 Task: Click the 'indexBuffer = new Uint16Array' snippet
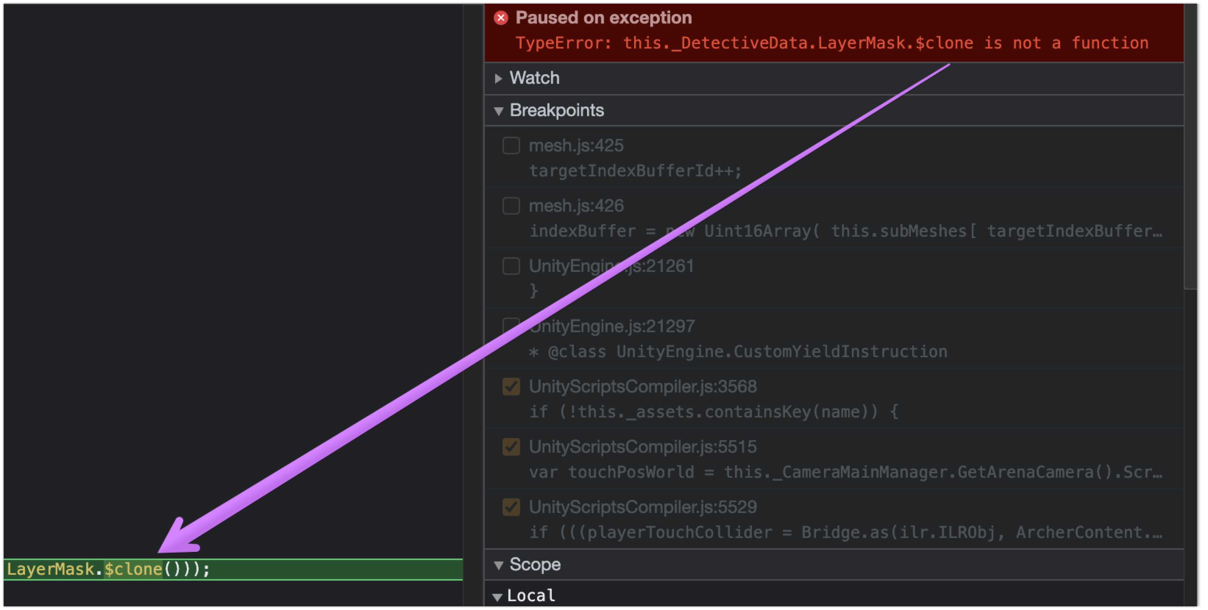click(x=846, y=231)
